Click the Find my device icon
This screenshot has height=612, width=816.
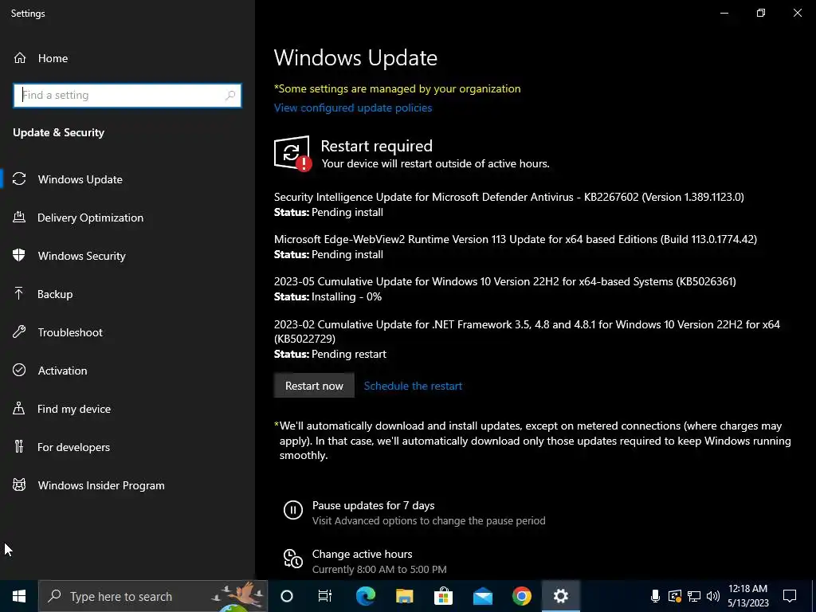click(19, 409)
